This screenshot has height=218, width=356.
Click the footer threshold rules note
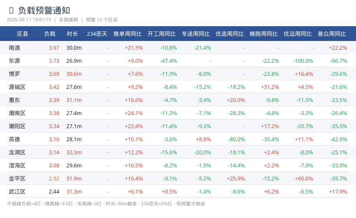[106, 204]
